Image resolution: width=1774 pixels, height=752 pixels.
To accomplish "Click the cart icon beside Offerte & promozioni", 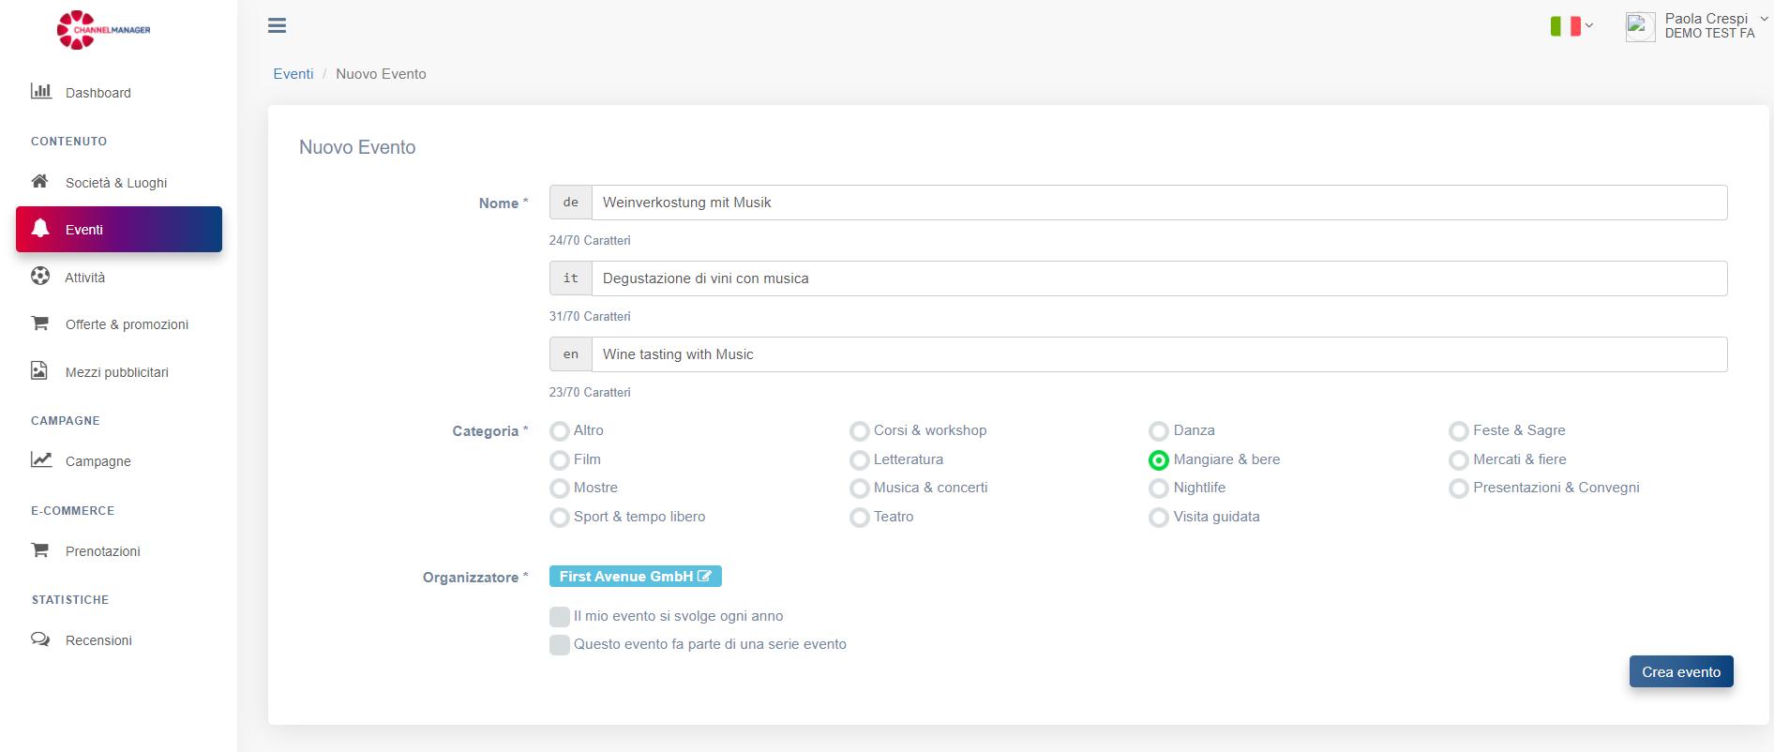I will coord(39,323).
